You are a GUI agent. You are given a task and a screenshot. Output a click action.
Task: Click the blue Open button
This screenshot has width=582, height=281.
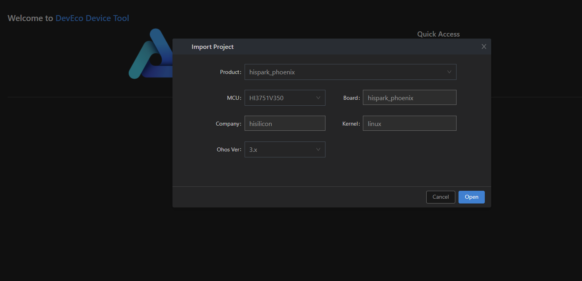point(471,197)
